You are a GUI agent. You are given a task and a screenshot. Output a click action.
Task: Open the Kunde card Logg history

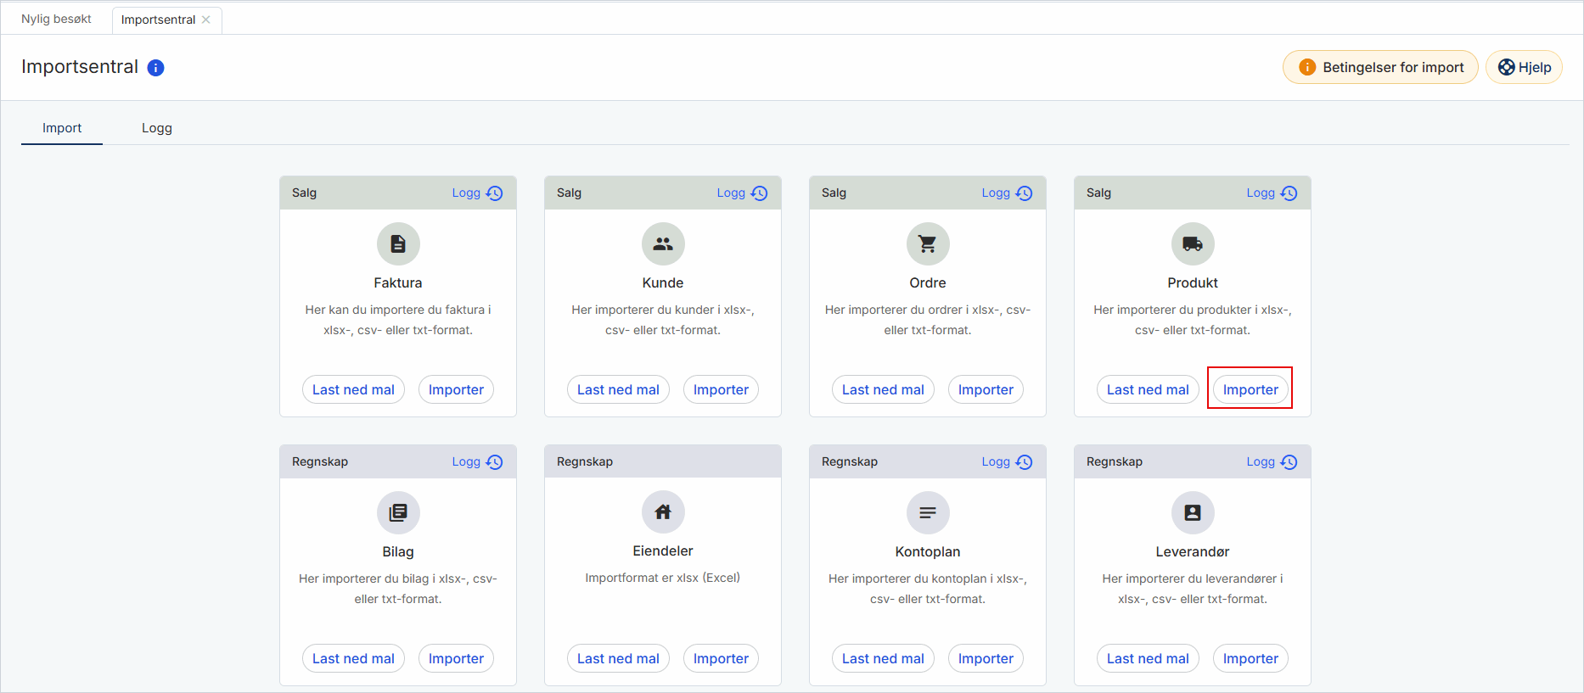coord(742,193)
